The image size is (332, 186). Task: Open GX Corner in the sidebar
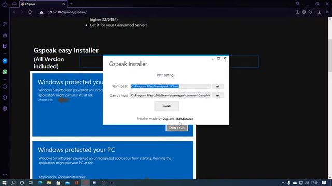point(5,35)
